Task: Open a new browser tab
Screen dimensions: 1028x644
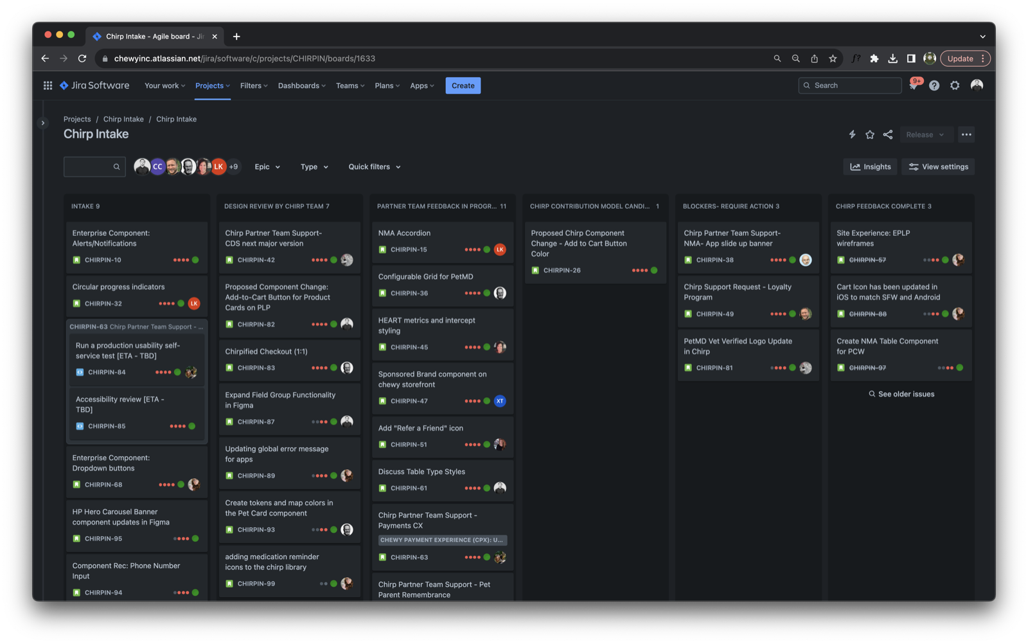Action: click(236, 37)
